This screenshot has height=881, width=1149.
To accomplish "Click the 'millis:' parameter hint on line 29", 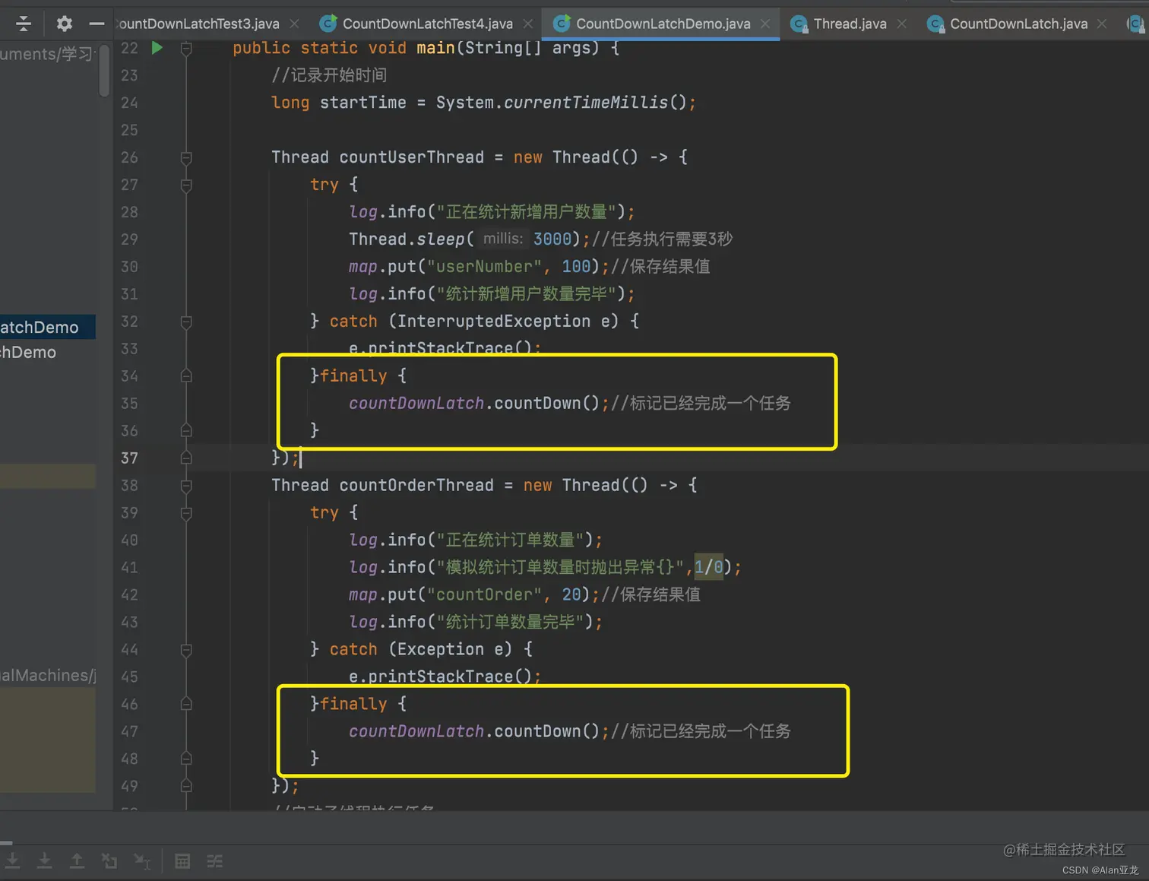I will click(x=503, y=239).
